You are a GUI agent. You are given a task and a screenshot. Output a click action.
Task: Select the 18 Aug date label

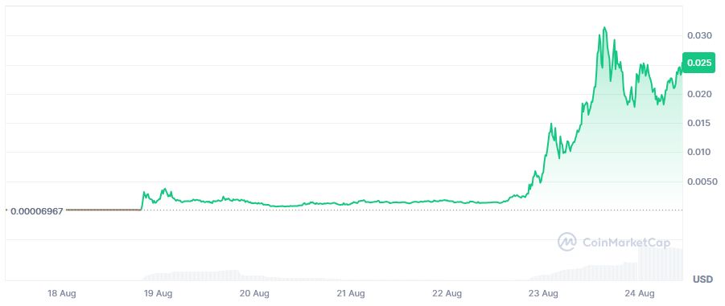(61, 293)
